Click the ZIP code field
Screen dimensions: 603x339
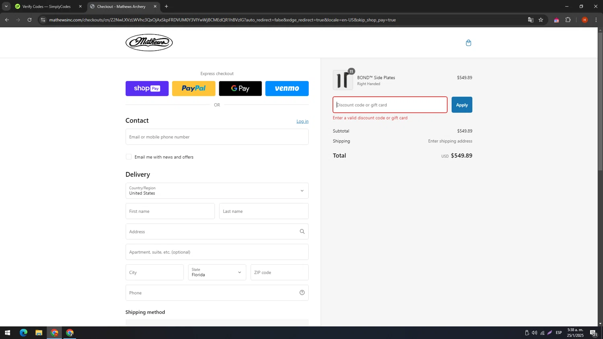pos(279,272)
